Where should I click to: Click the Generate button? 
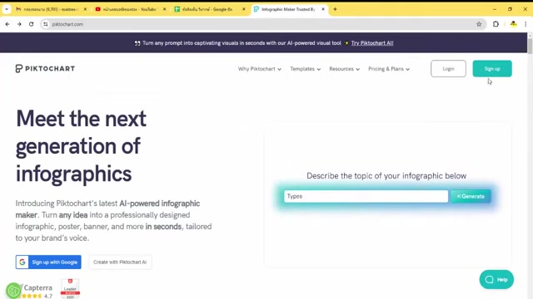(x=471, y=196)
